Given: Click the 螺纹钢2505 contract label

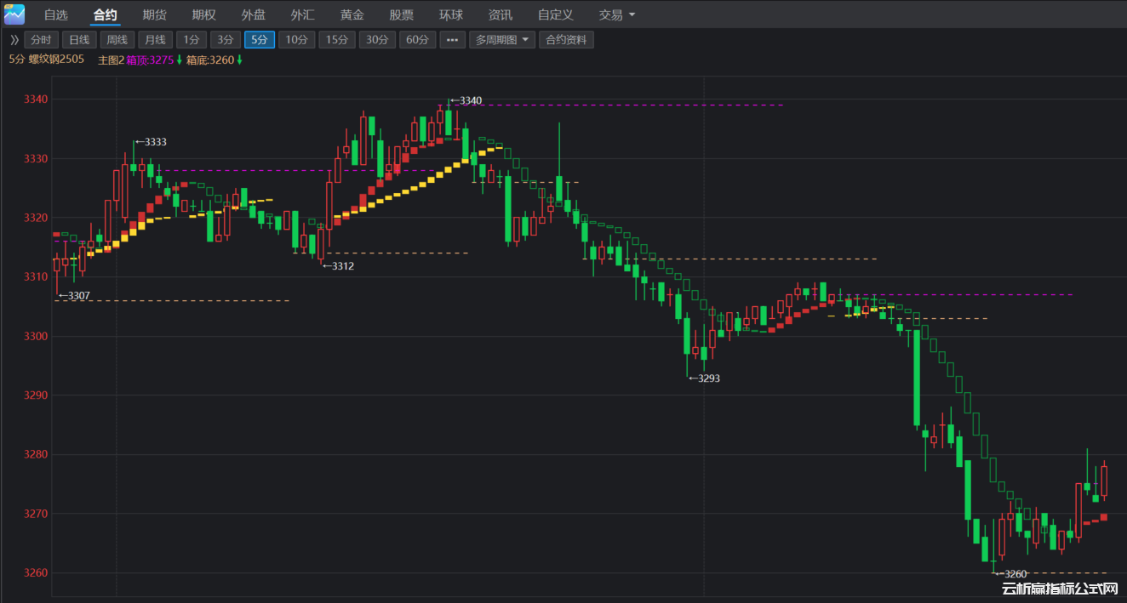Looking at the screenshot, I should point(56,60).
